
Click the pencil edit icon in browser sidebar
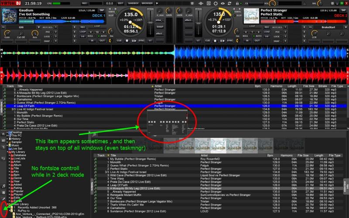click(x=3, y=199)
